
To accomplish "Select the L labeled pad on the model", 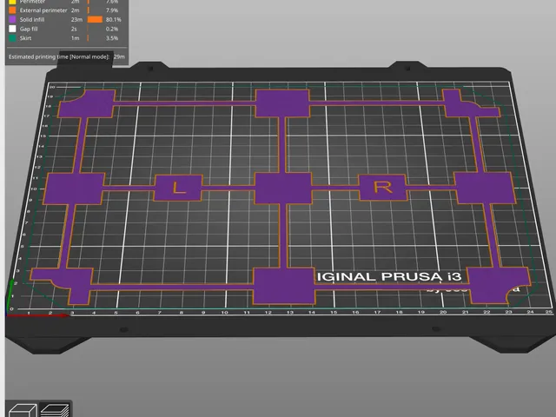I will coord(178,188).
